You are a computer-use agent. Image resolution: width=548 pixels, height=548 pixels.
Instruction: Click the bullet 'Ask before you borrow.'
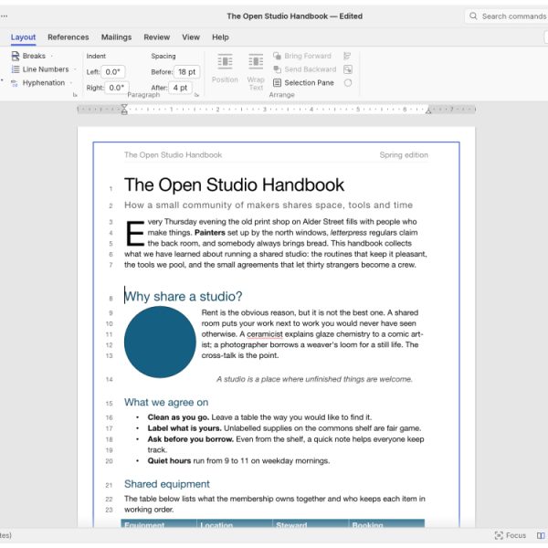(191, 439)
